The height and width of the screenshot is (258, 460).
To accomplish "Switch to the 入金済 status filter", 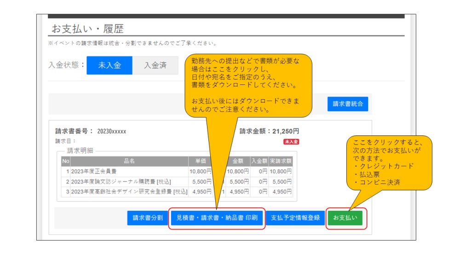I will pos(155,65).
